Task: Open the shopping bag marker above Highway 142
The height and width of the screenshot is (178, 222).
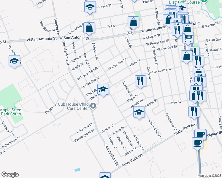Action: 134,22
